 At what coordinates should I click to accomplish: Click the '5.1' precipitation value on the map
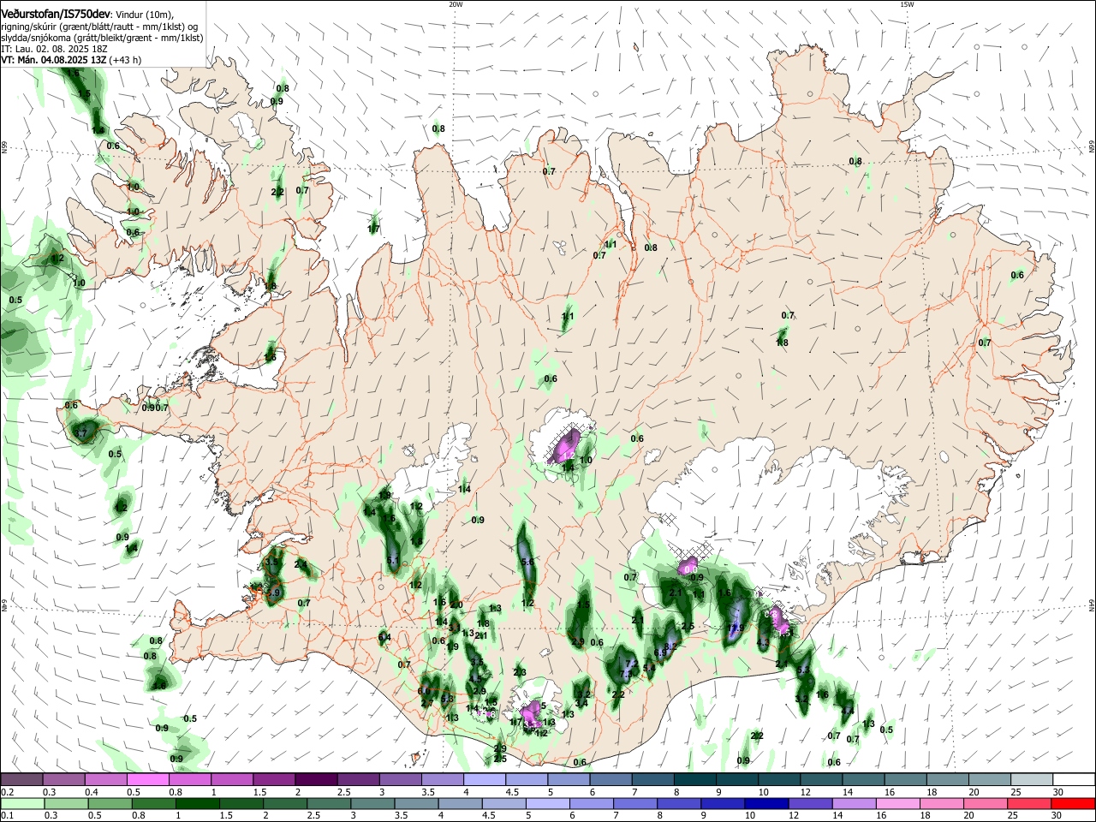pyautogui.click(x=392, y=560)
